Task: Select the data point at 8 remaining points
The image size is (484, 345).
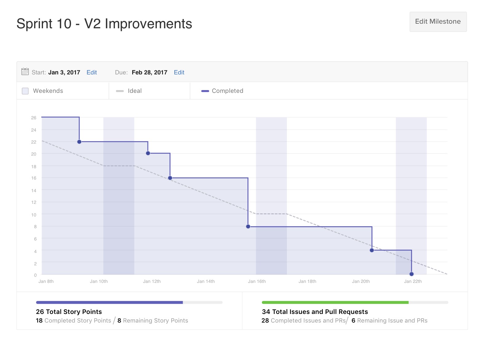Action: click(x=248, y=227)
